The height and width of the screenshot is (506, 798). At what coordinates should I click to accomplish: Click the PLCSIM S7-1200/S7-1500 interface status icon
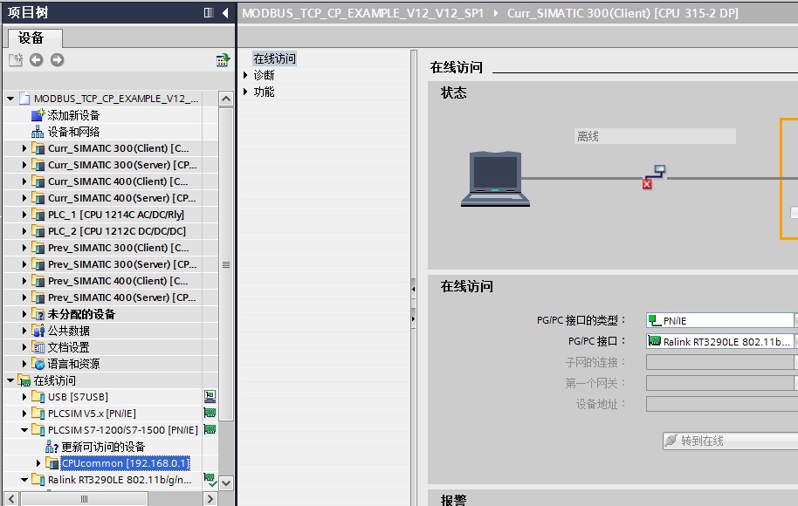pos(210,430)
